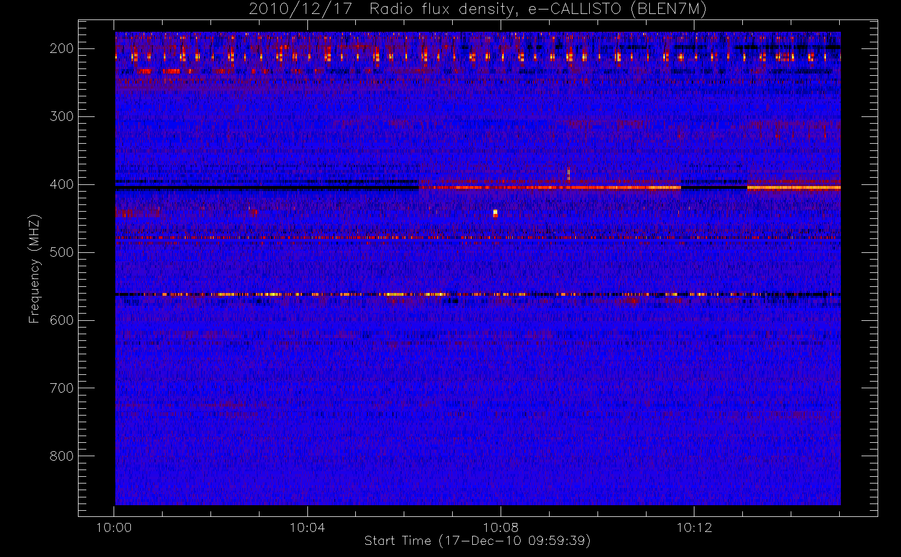Image resolution: width=901 pixels, height=557 pixels.
Task: Click the 700 frequency tick label
Action: (x=62, y=388)
